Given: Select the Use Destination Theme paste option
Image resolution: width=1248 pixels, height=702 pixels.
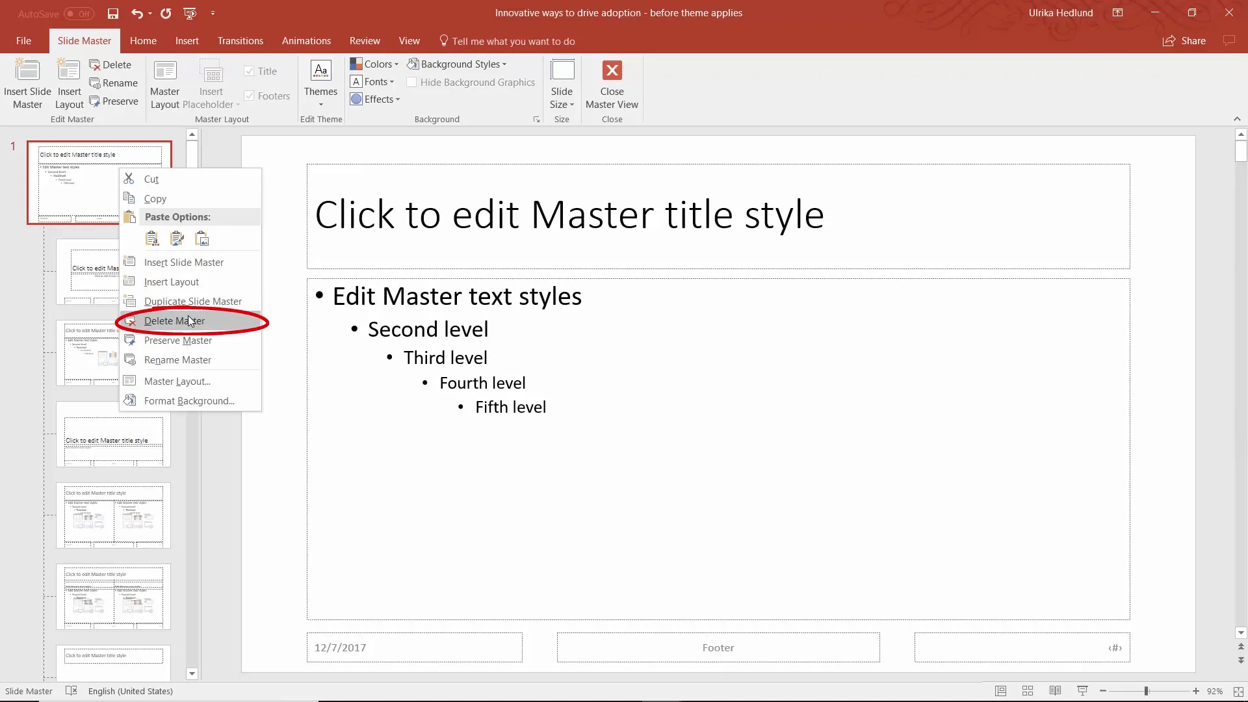Looking at the screenshot, I should (152, 239).
